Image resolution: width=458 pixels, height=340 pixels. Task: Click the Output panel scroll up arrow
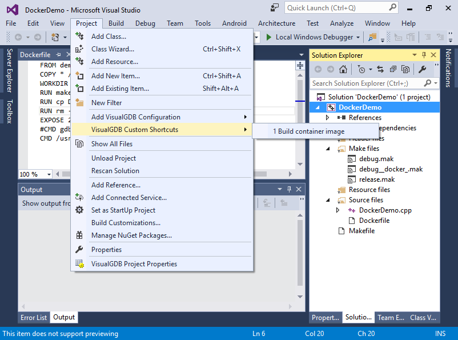click(x=300, y=215)
